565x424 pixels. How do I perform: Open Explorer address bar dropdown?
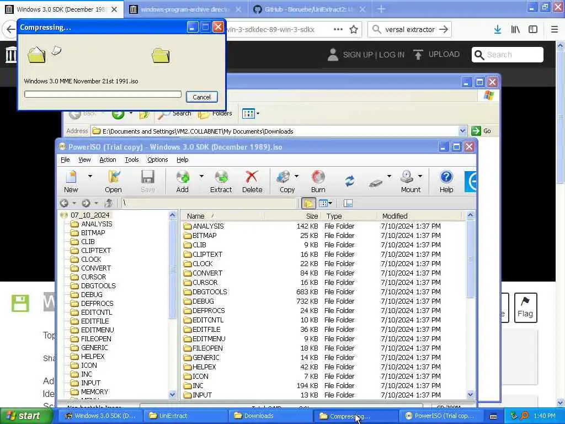click(x=463, y=131)
